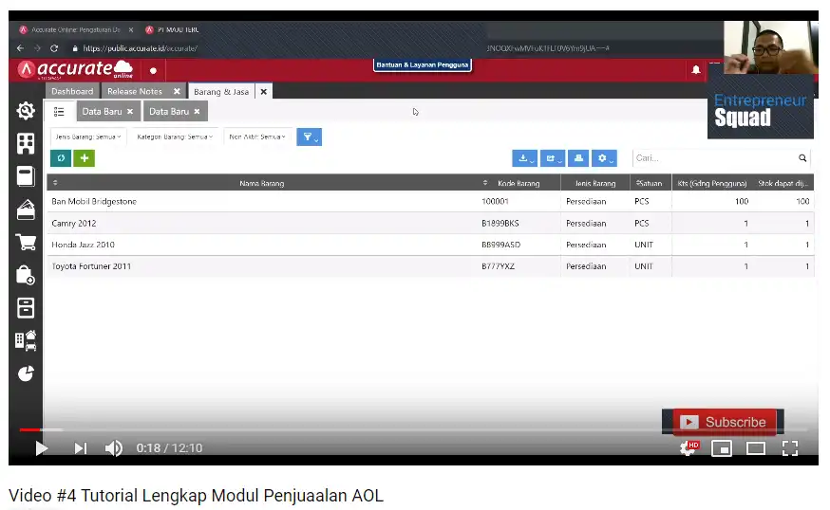Click the white dot next to logo
Image resolution: width=830 pixels, height=510 pixels.
coord(153,70)
